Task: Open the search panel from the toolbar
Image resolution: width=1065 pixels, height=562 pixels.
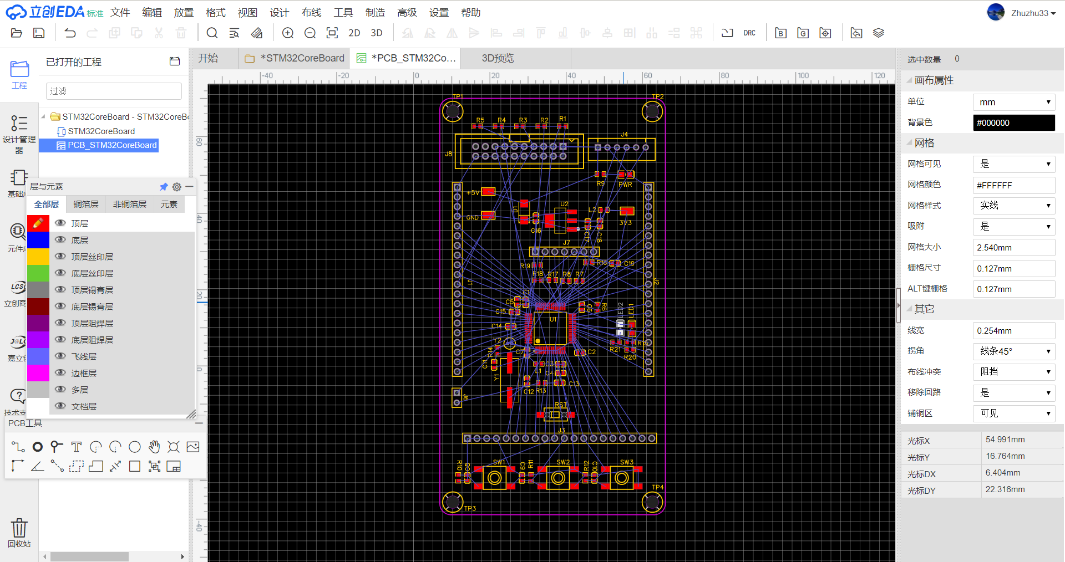Action: click(x=212, y=33)
